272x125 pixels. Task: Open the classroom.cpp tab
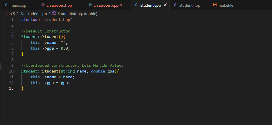(x=107, y=5)
